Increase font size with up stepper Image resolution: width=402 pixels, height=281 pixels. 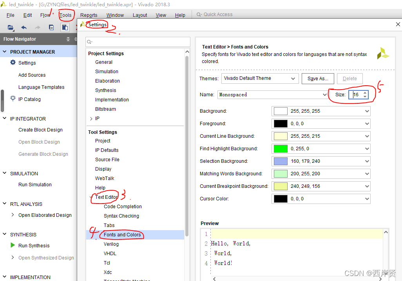(x=365, y=93)
